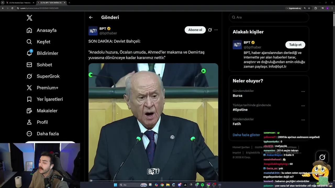Open Makaleler in the sidebar

click(x=42, y=111)
